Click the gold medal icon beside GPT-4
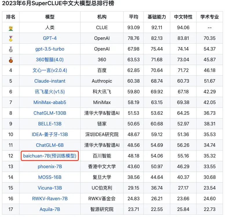 (11, 38)
